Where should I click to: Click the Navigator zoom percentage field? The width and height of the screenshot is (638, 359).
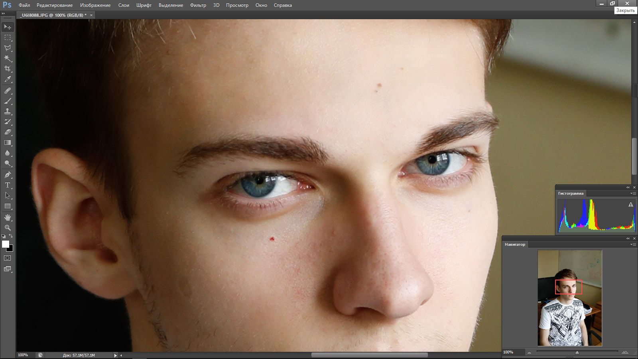coord(513,352)
